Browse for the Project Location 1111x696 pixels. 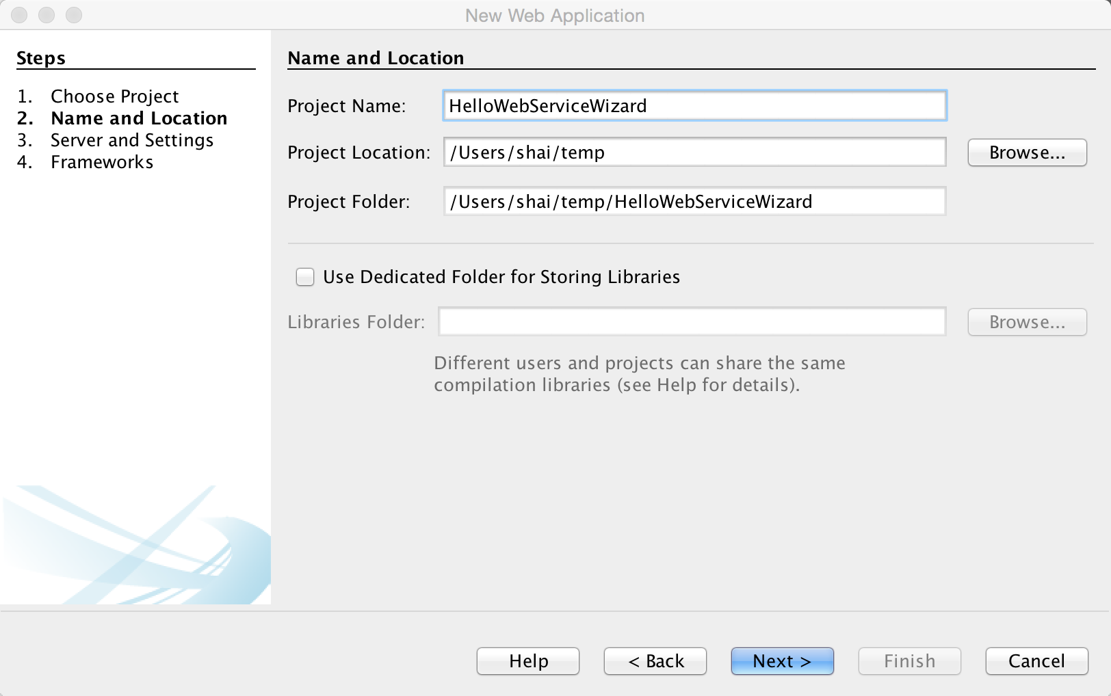(x=1026, y=152)
